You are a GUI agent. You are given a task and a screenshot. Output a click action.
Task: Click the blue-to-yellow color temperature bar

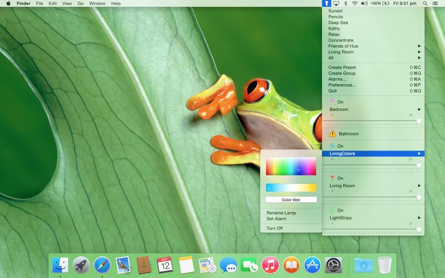coord(291,188)
